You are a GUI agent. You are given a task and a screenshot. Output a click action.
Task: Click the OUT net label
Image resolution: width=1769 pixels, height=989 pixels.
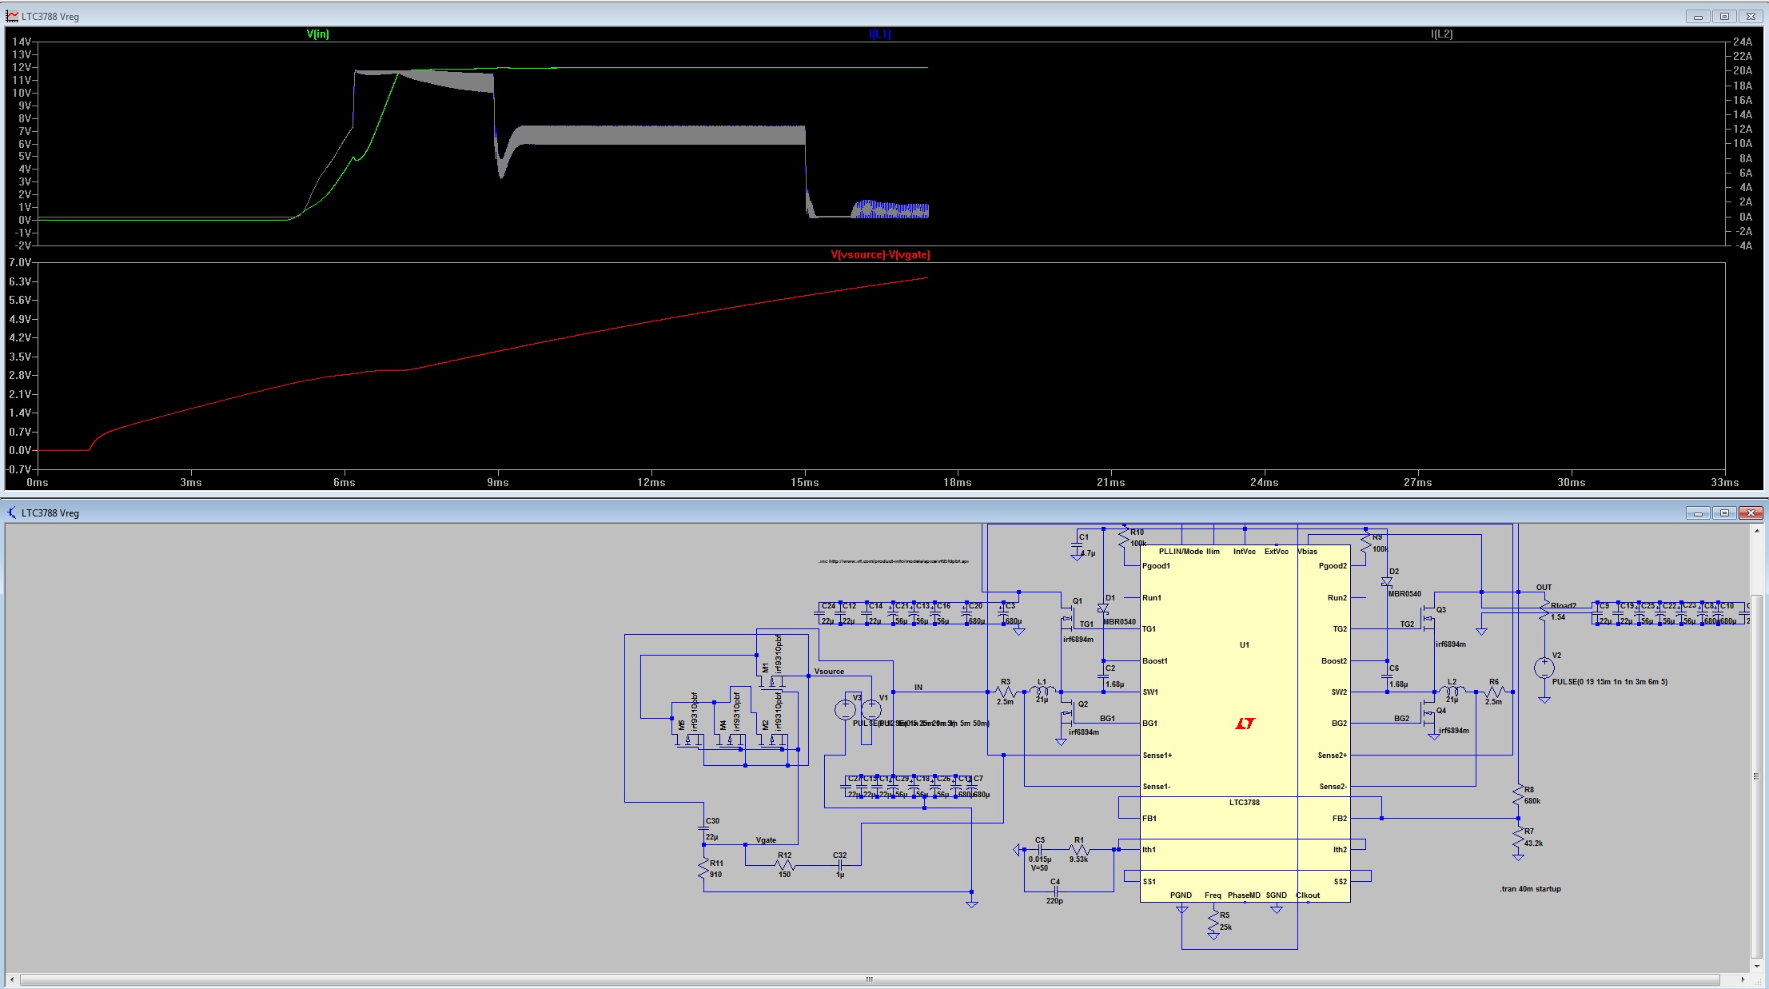click(x=1544, y=588)
